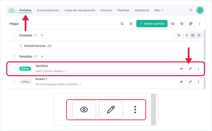Open the Archivos/Activos tab
Image resolution: width=212 pixels, height=131 pixels.
pyautogui.click(x=48, y=10)
